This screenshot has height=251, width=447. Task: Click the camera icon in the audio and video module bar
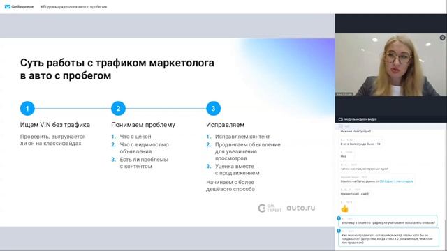pos(340,119)
